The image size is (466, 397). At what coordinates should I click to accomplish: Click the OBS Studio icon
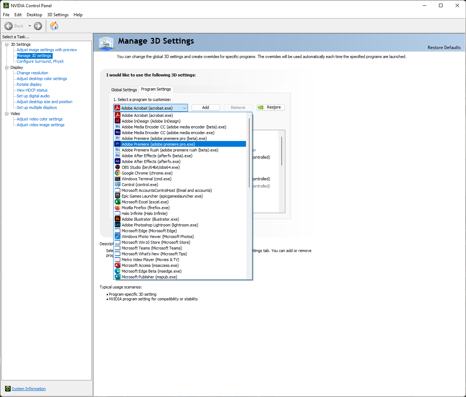[118, 167]
